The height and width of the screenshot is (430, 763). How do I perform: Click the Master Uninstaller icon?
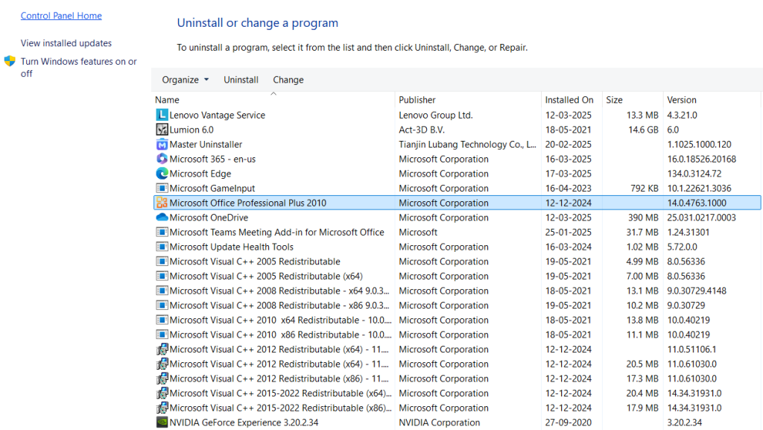pyautogui.click(x=162, y=144)
